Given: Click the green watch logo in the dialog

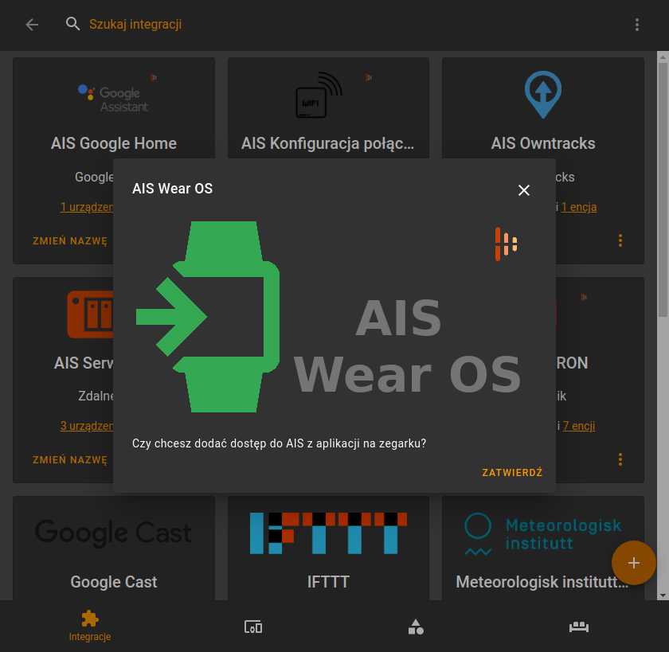Looking at the screenshot, I should pos(208,317).
